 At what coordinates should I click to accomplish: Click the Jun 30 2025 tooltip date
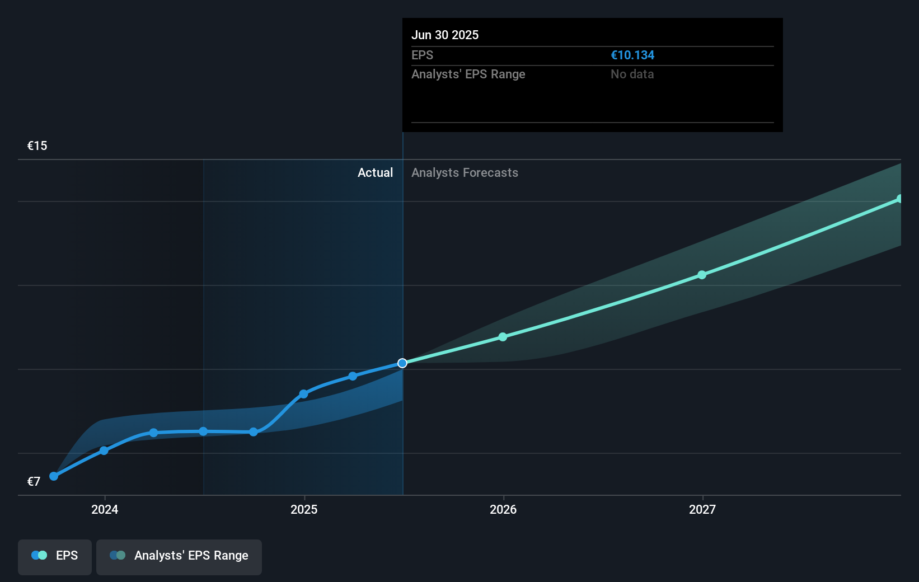(x=445, y=35)
